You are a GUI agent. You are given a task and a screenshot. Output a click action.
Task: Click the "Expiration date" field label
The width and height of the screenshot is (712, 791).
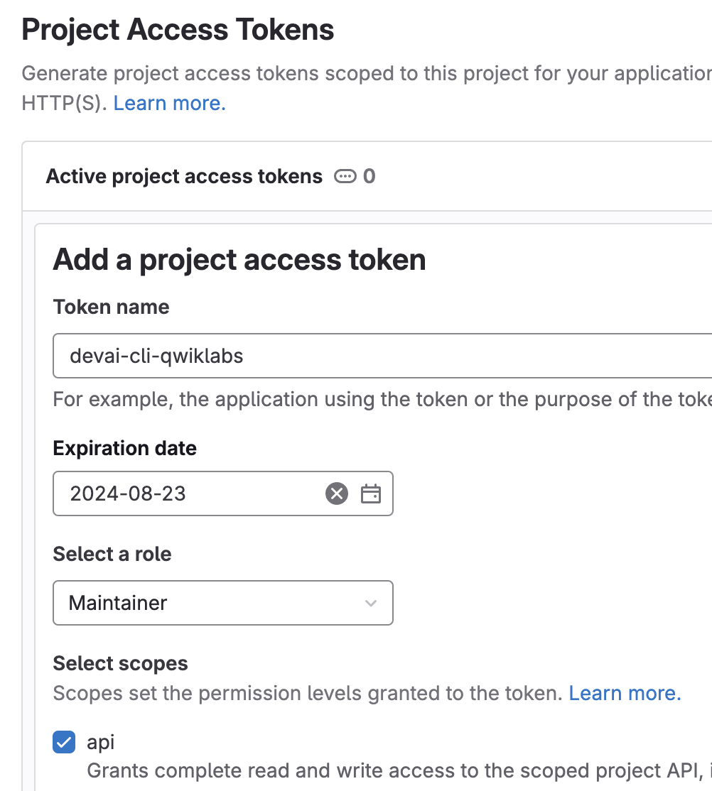point(124,449)
